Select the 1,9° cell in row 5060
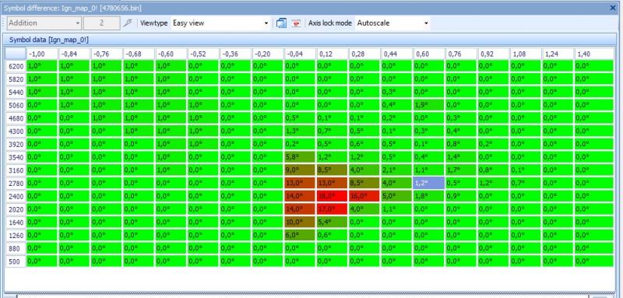623x298 pixels. pos(429,105)
